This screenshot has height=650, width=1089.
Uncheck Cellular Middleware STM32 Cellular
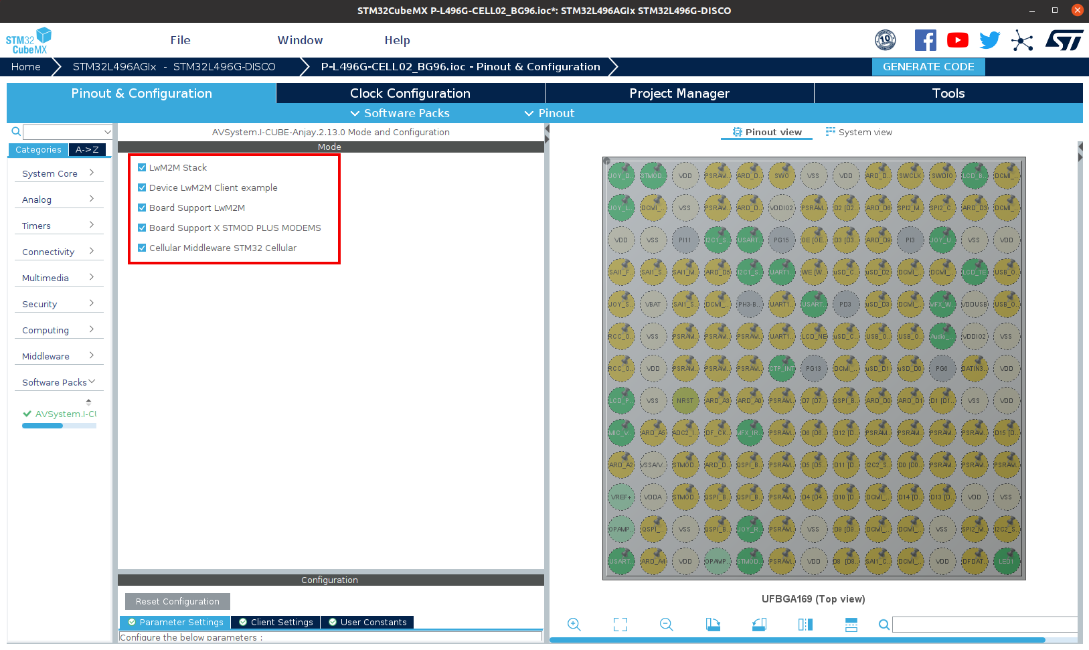click(x=142, y=248)
